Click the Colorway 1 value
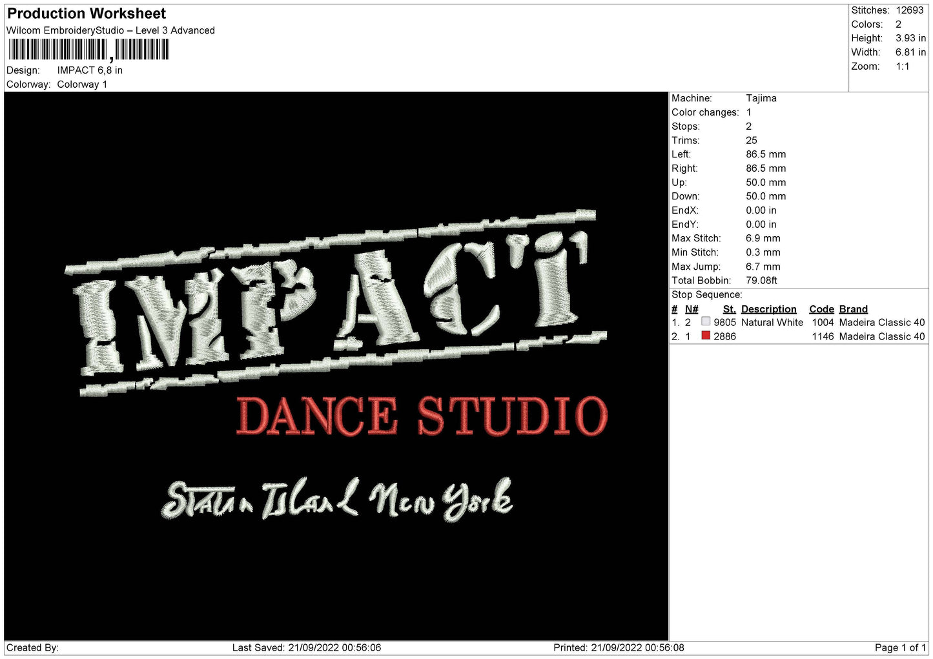 coord(82,85)
